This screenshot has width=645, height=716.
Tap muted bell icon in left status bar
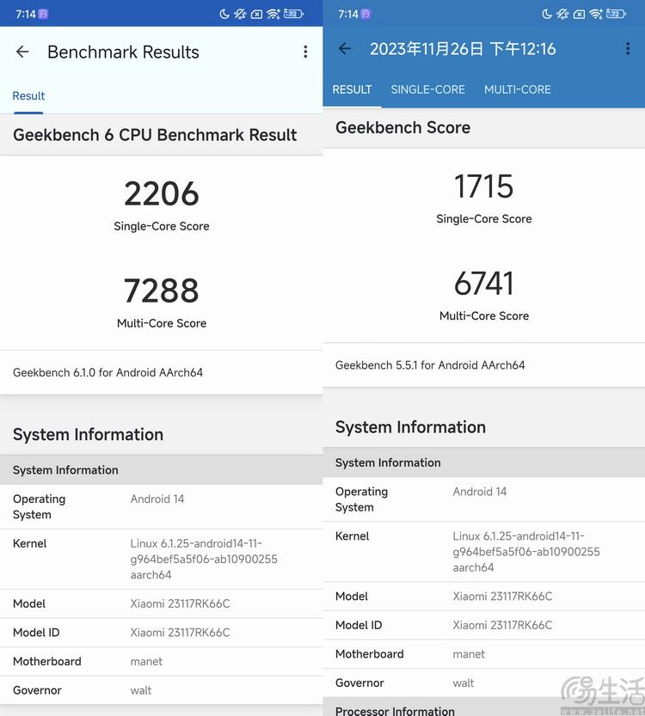(240, 14)
